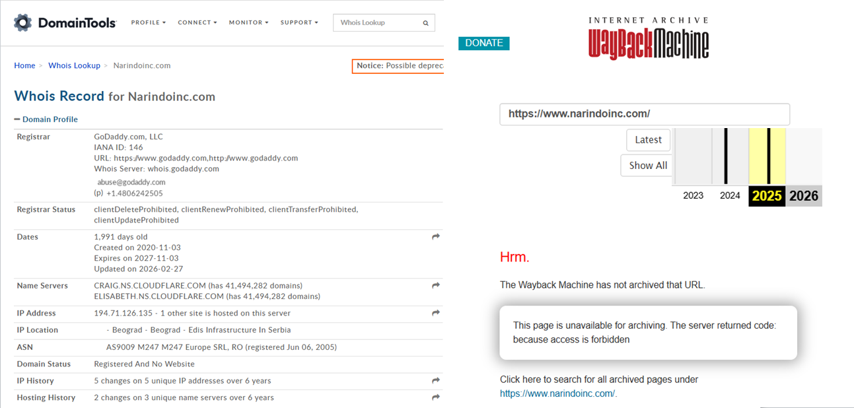This screenshot has width=854, height=408.
Task: Open the narindoinc.com archived pages link
Action: 559,393
